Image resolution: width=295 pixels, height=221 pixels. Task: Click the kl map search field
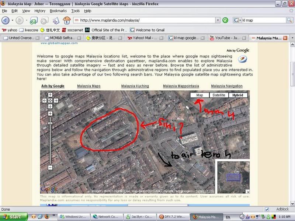click(263, 20)
